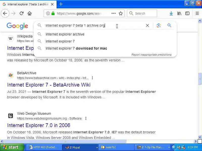
Task: Click the vertical scrollbar down arrow
Action: click(200, 137)
